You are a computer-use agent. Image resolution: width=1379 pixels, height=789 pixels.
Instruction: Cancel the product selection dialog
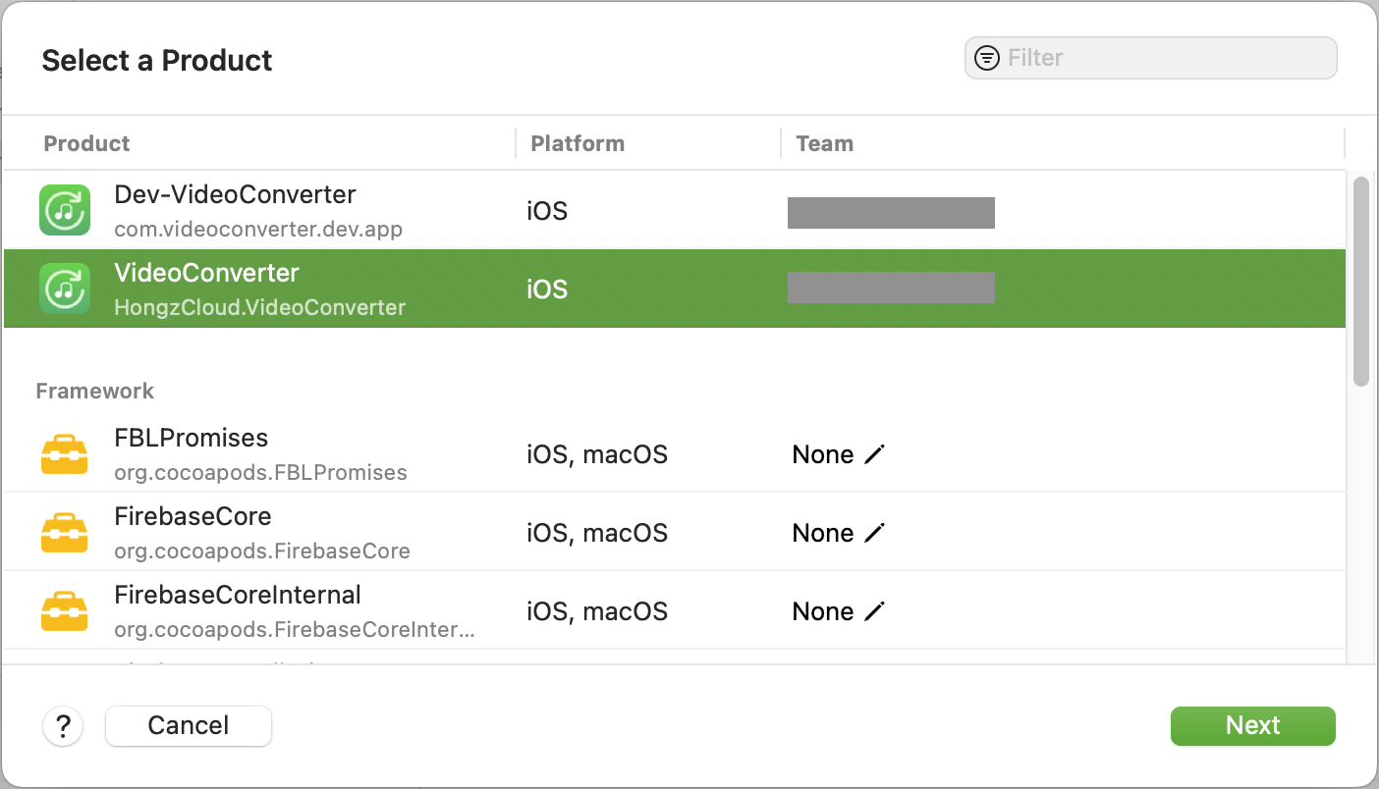point(189,725)
